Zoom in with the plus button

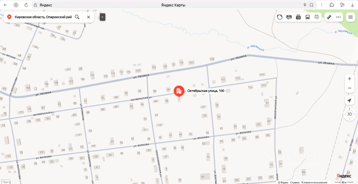pos(349,79)
